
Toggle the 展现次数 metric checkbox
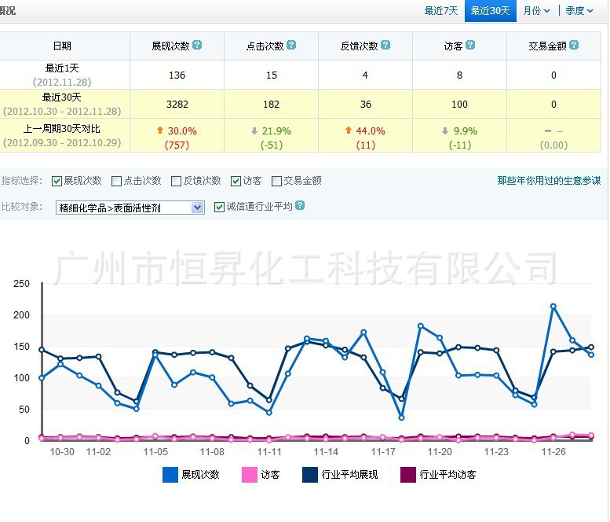tap(57, 181)
